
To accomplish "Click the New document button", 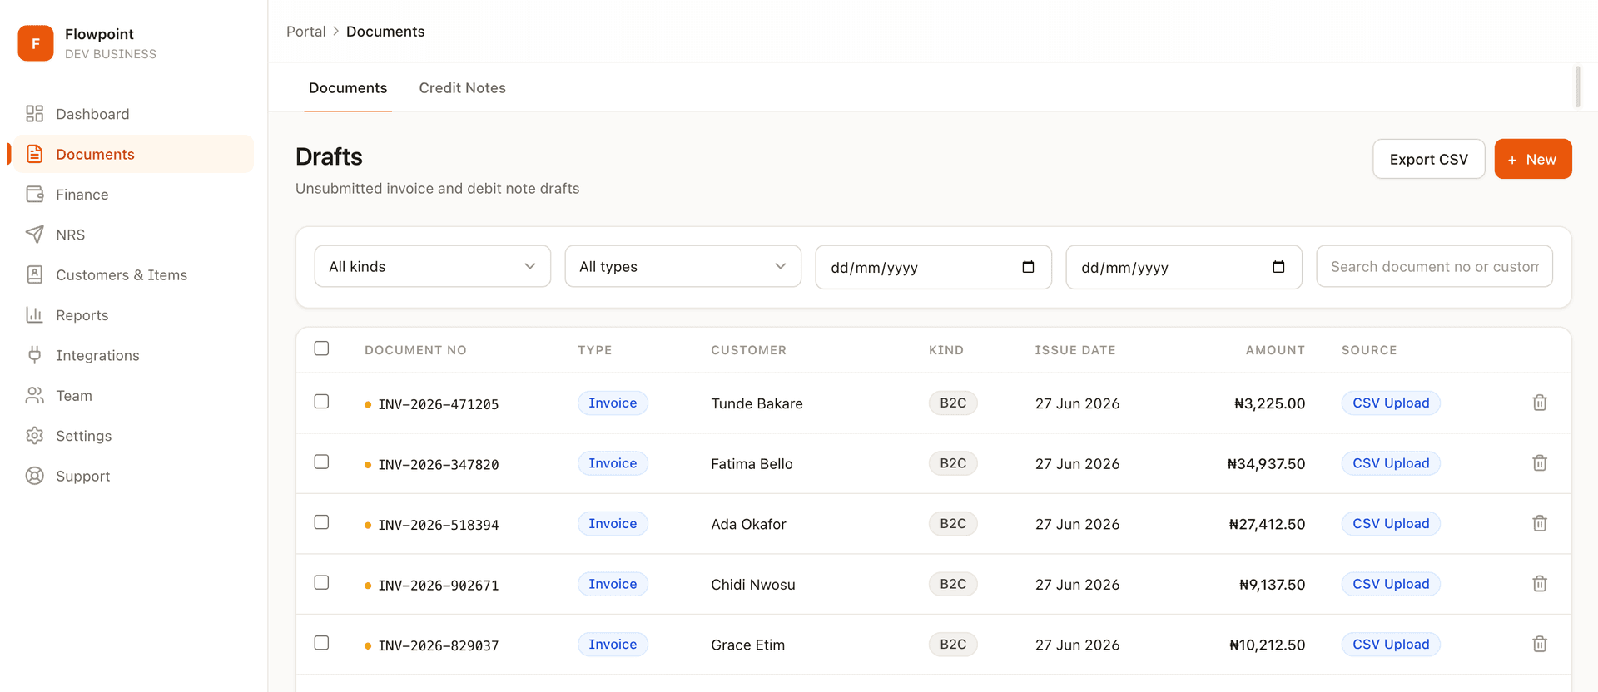I will pyautogui.click(x=1533, y=159).
